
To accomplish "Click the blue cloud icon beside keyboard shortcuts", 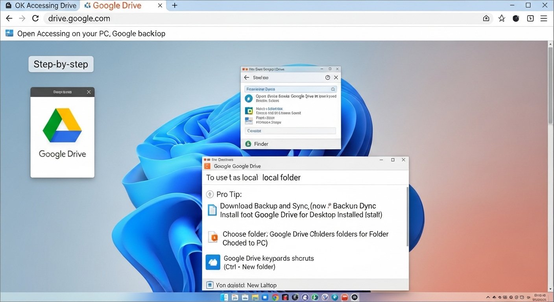I will tap(213, 262).
